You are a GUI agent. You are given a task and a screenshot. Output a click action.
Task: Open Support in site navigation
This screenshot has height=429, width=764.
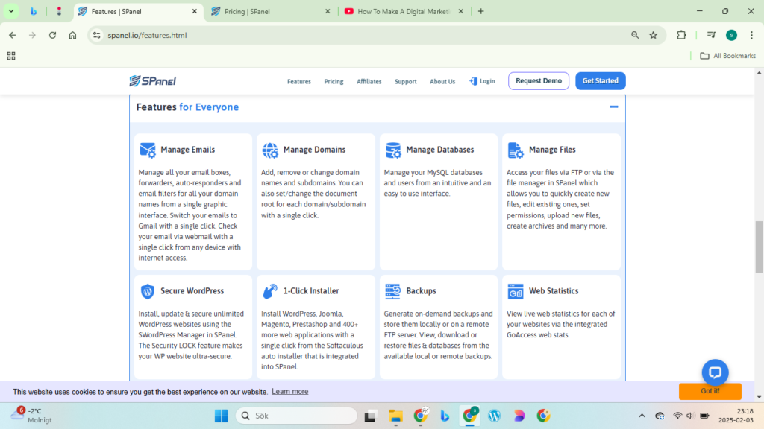click(x=405, y=82)
